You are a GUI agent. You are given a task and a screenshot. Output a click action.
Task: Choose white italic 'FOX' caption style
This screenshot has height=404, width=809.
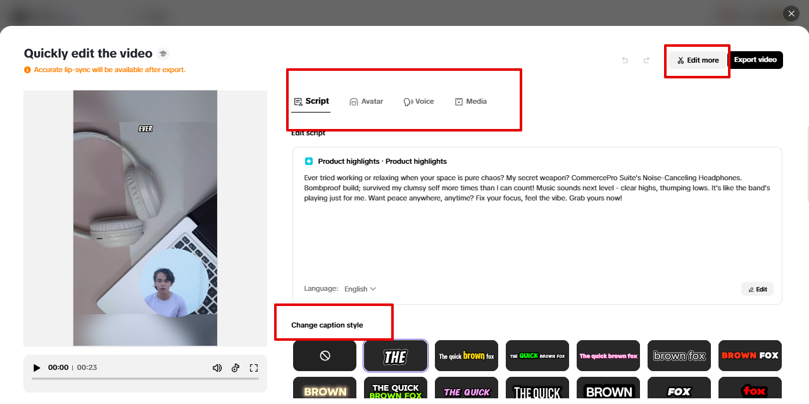point(679,388)
